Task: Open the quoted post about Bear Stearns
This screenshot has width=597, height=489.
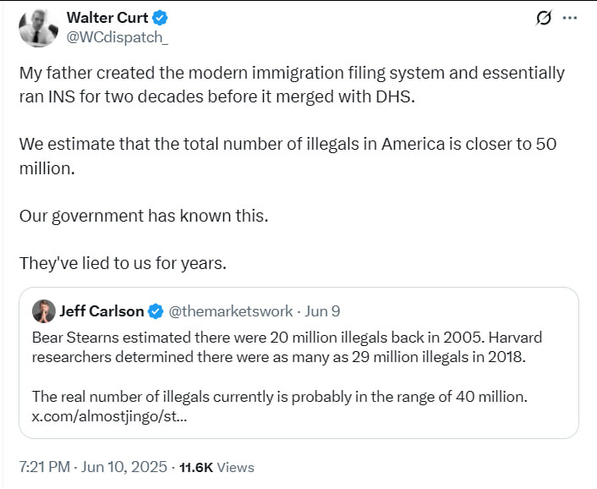Action: (298, 363)
